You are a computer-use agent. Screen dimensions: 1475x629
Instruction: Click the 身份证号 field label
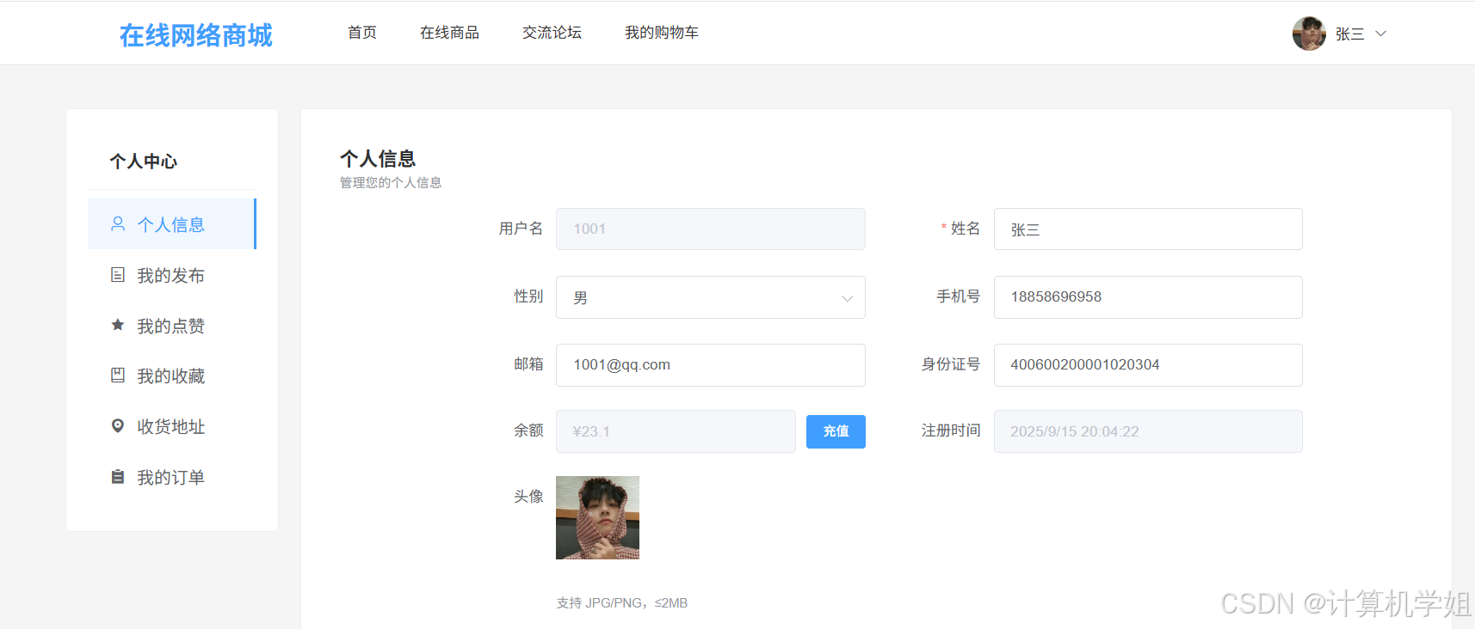pos(951,364)
